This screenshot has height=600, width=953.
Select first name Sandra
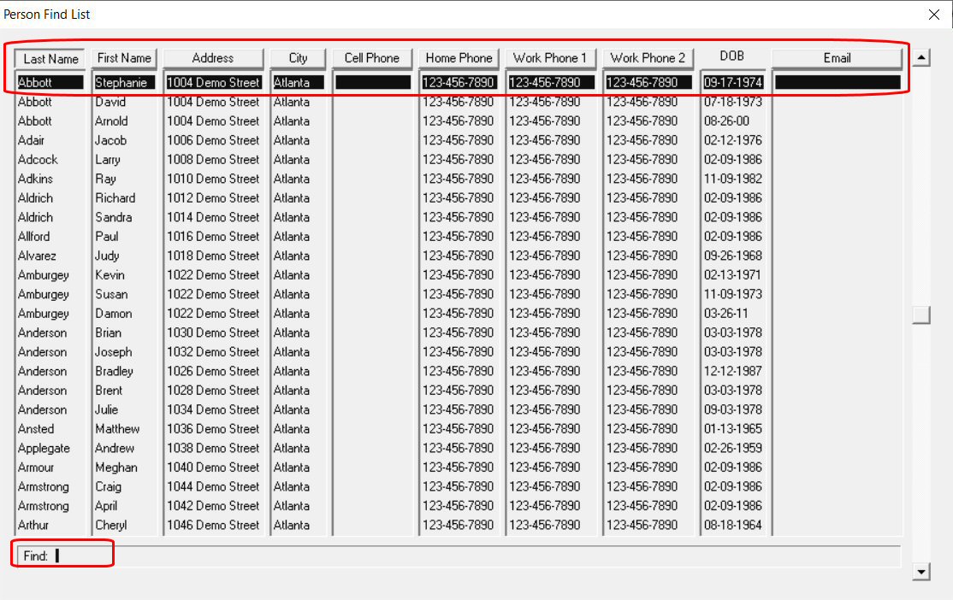[113, 217]
